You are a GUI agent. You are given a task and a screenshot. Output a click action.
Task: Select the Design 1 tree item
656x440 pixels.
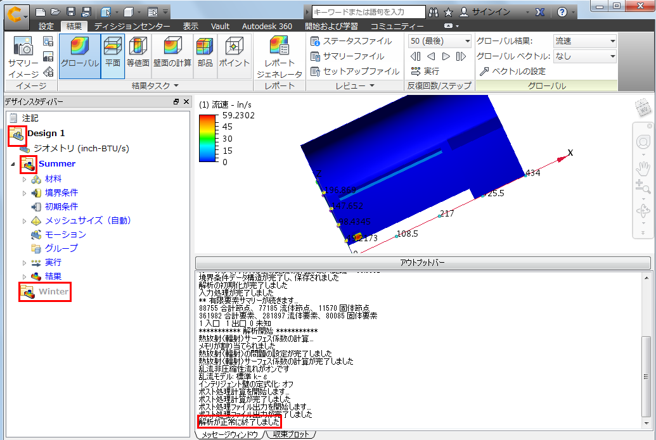click(x=46, y=134)
